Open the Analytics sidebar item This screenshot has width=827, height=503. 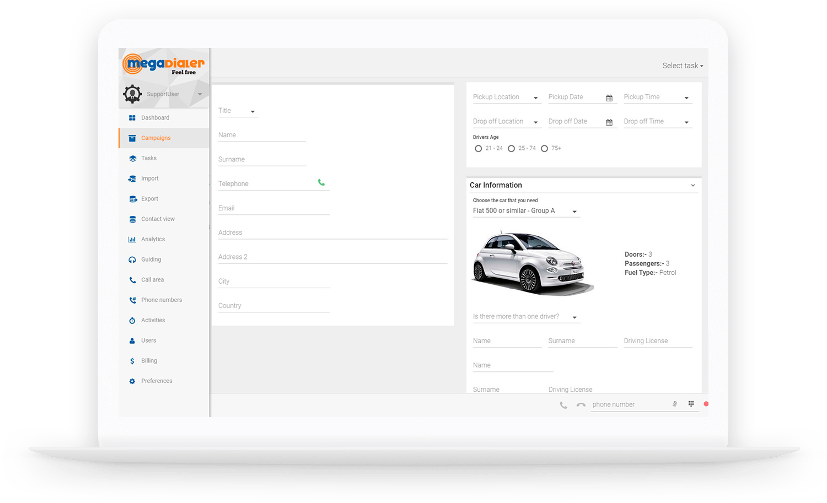tap(153, 239)
